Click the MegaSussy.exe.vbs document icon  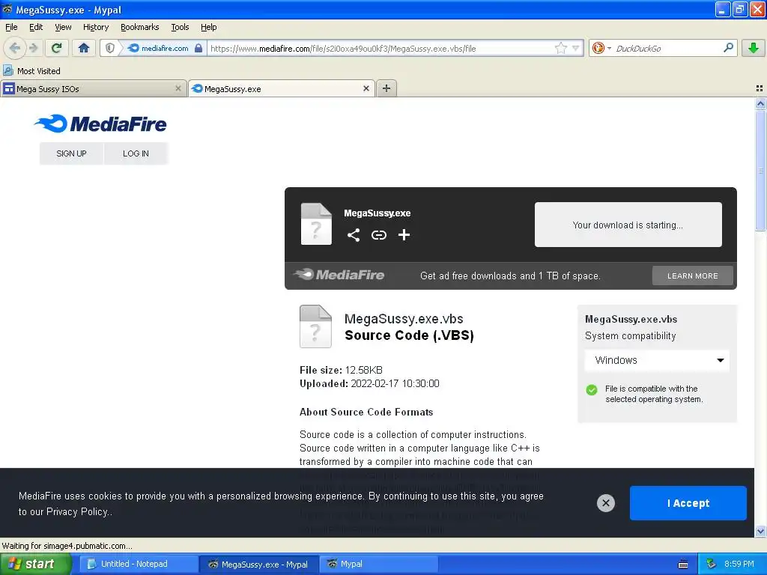(315, 326)
